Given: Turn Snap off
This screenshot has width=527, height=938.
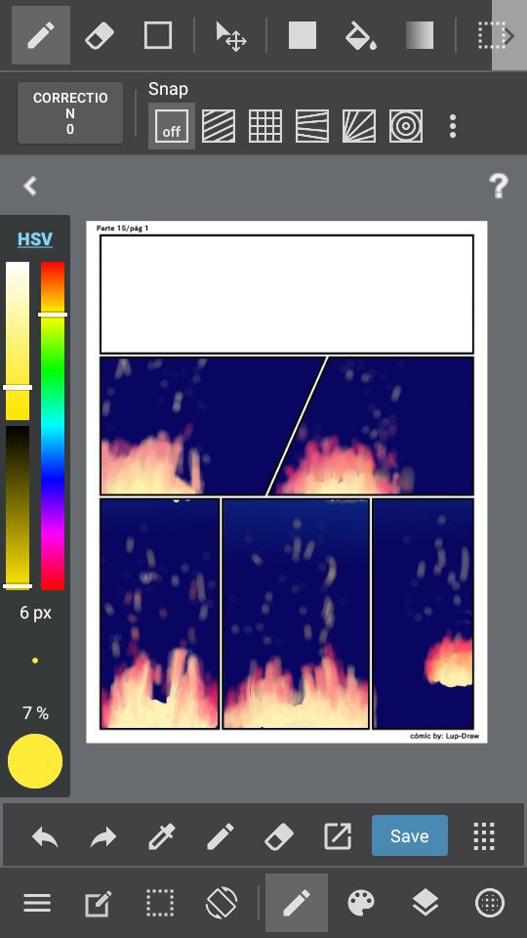Looking at the screenshot, I should tap(172, 126).
